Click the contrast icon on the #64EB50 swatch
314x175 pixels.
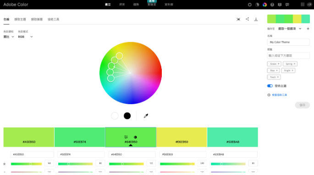[x=135, y=137]
